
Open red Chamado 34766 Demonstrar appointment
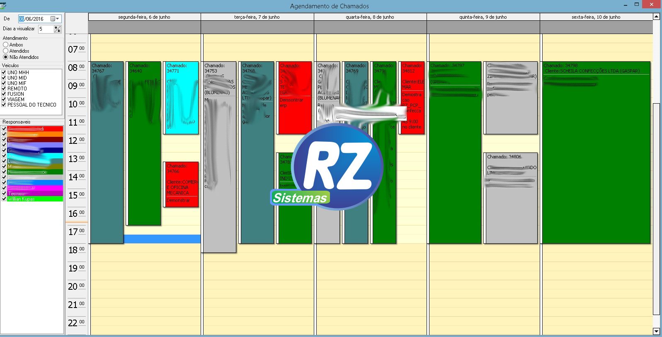[182, 184]
